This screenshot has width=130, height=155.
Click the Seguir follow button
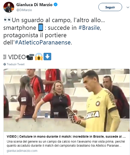(110, 7)
